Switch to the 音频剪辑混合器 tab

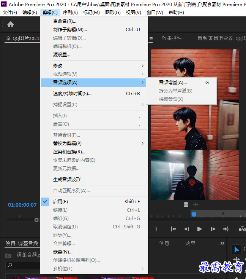[x=222, y=38]
